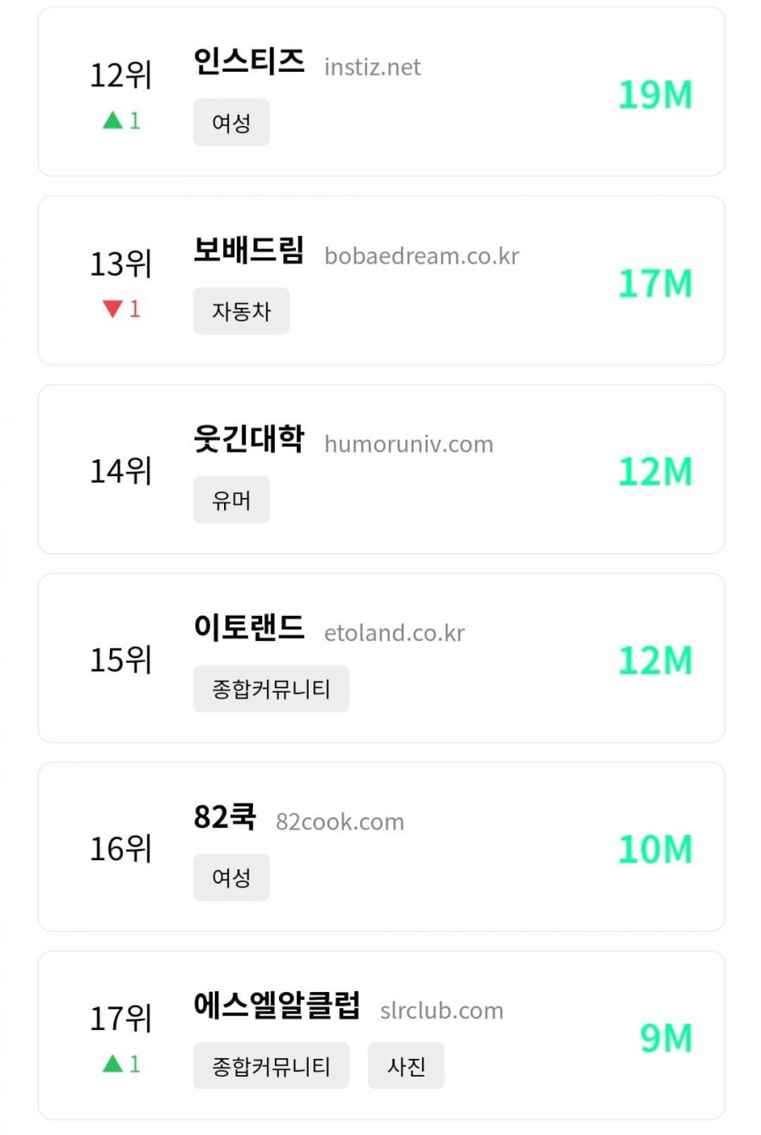Click the red down arrow under rank 13위

(113, 309)
